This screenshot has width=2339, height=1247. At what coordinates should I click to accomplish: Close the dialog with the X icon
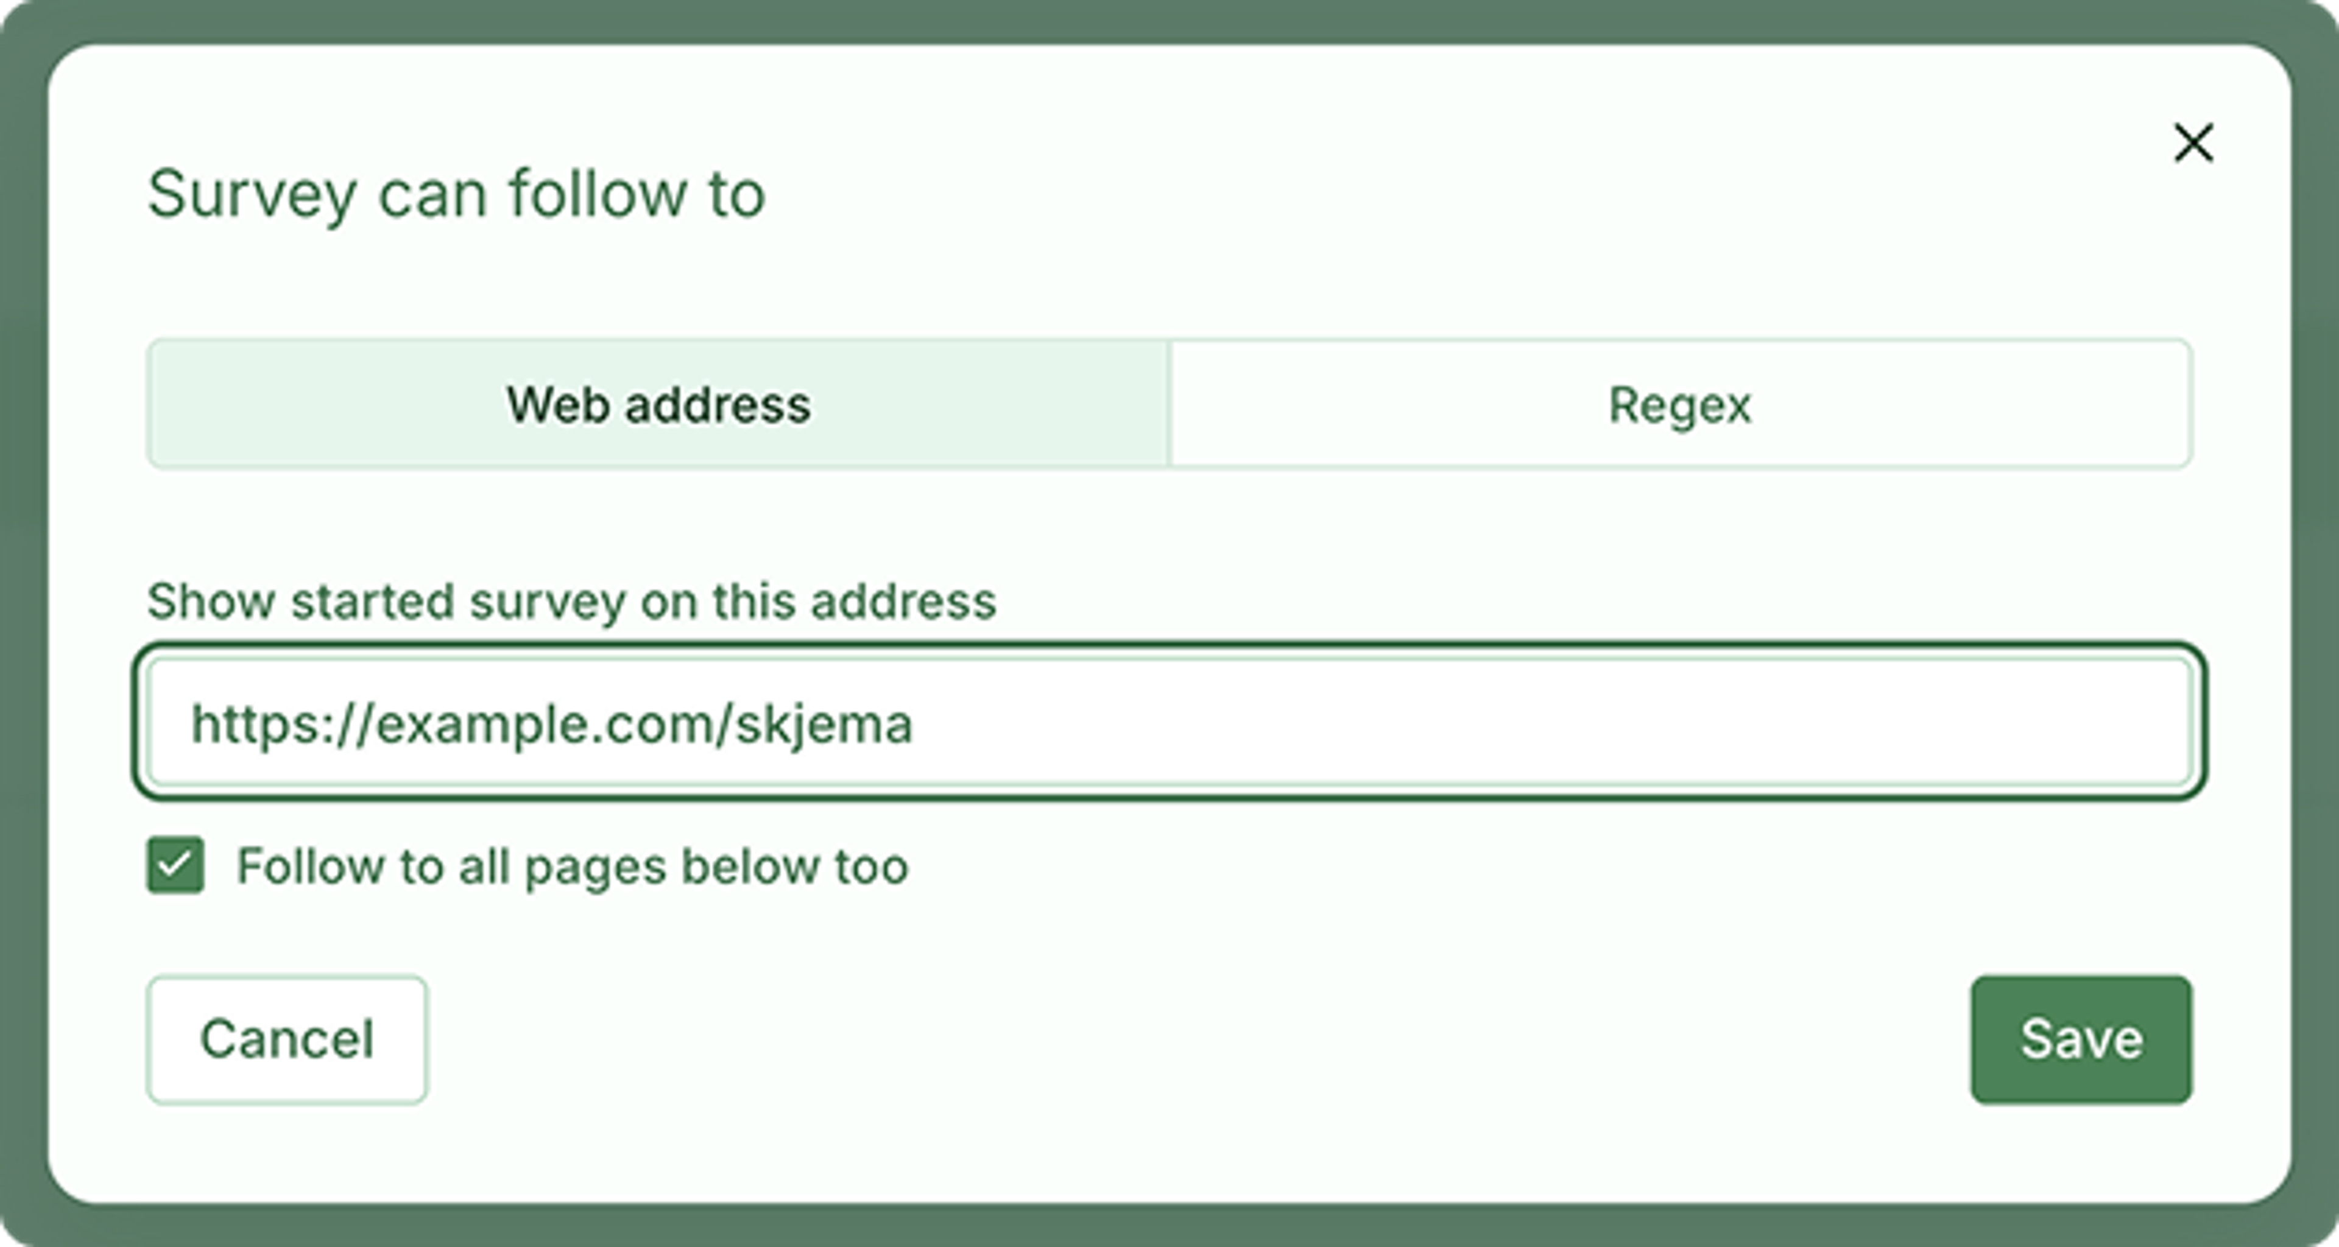(2193, 144)
